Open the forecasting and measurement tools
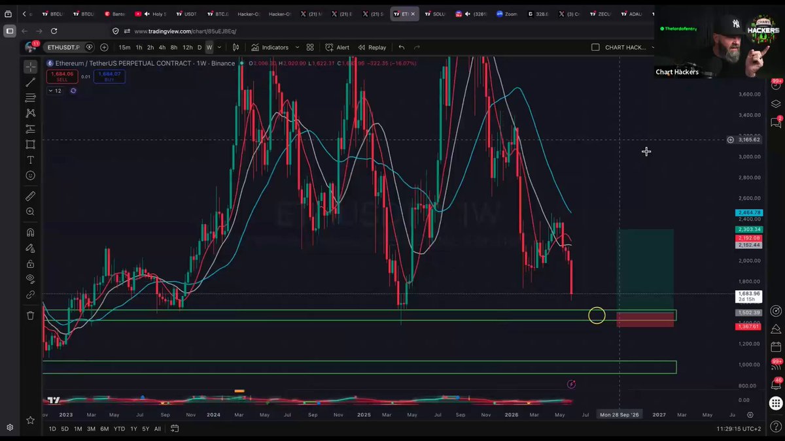 [30, 129]
